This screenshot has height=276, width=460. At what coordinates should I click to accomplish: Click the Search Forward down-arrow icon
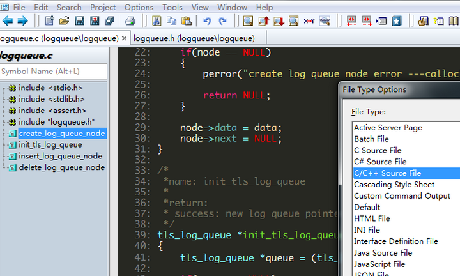(x=279, y=21)
